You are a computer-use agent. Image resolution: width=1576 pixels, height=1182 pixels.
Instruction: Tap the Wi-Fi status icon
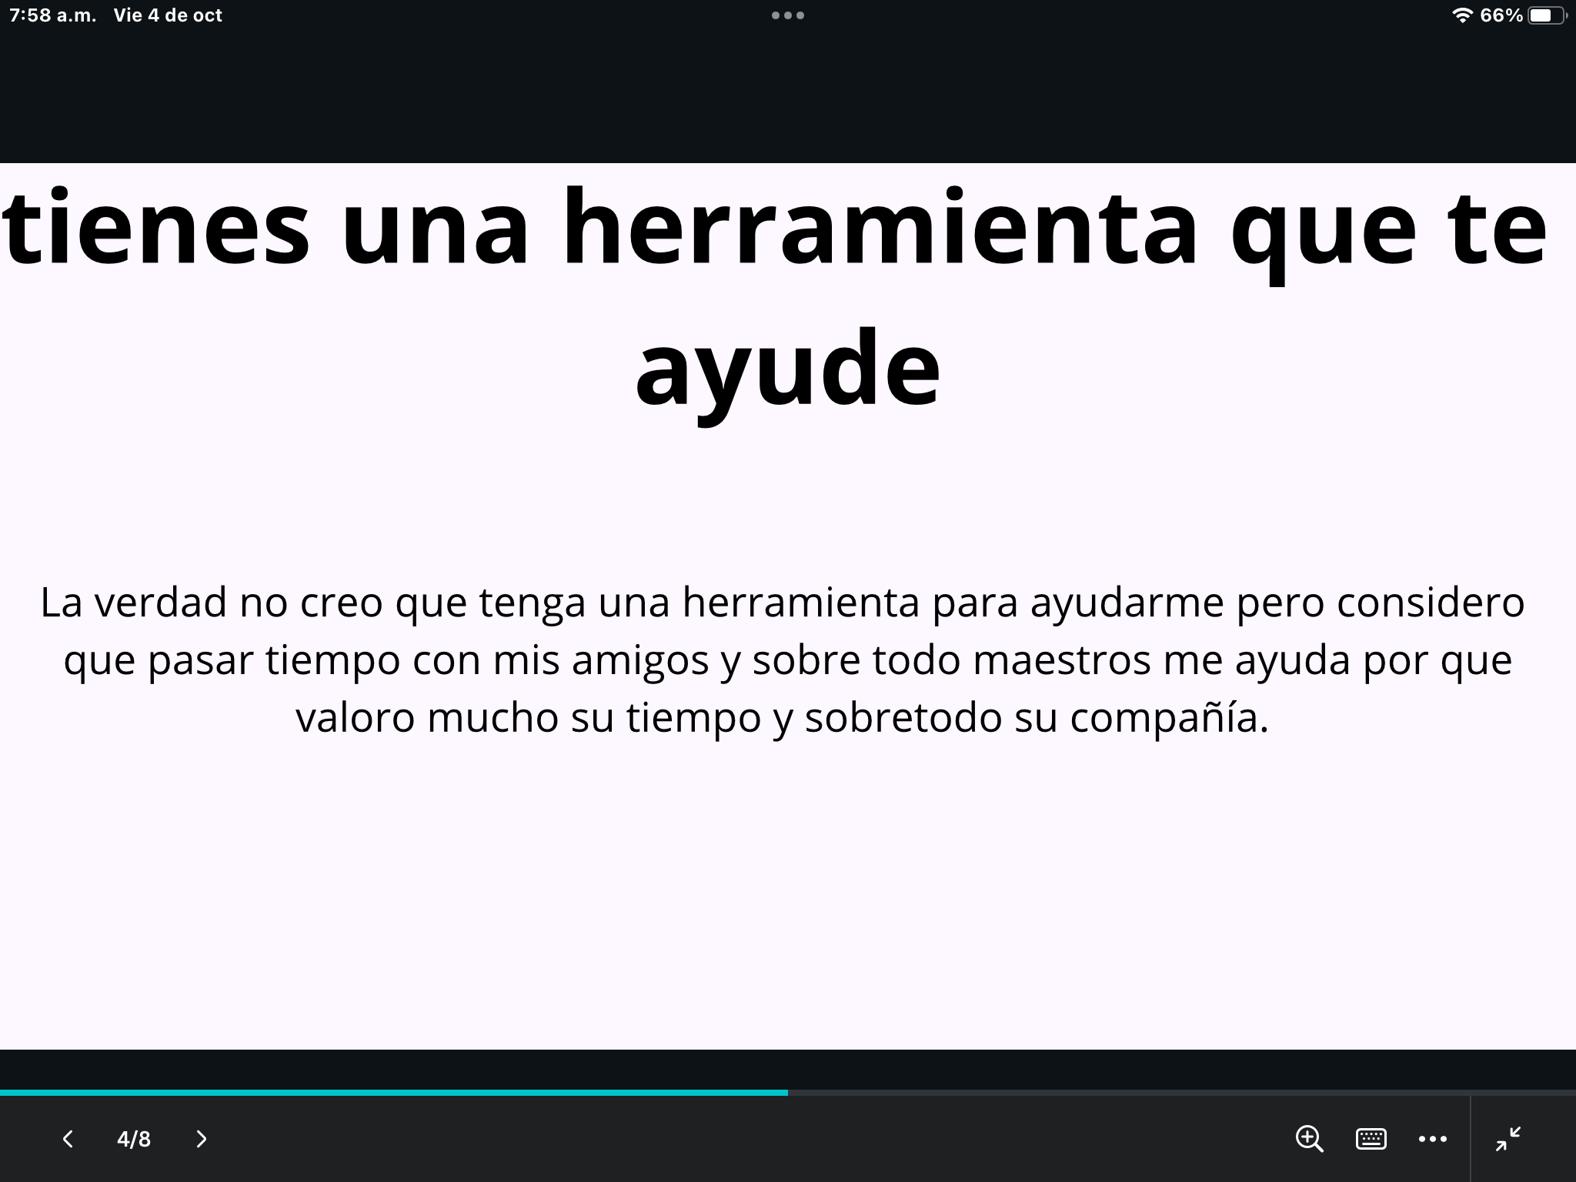click(1461, 15)
